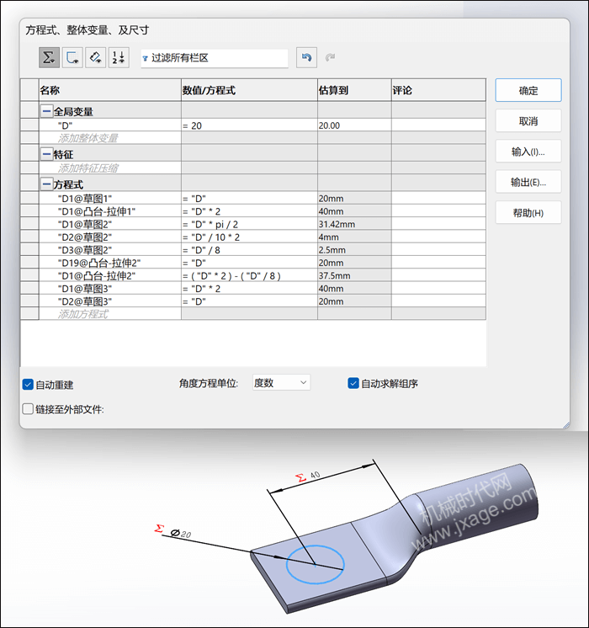Image resolution: width=589 pixels, height=628 pixels.
Task: Collapse the 全局变量 section
Action: [47, 111]
